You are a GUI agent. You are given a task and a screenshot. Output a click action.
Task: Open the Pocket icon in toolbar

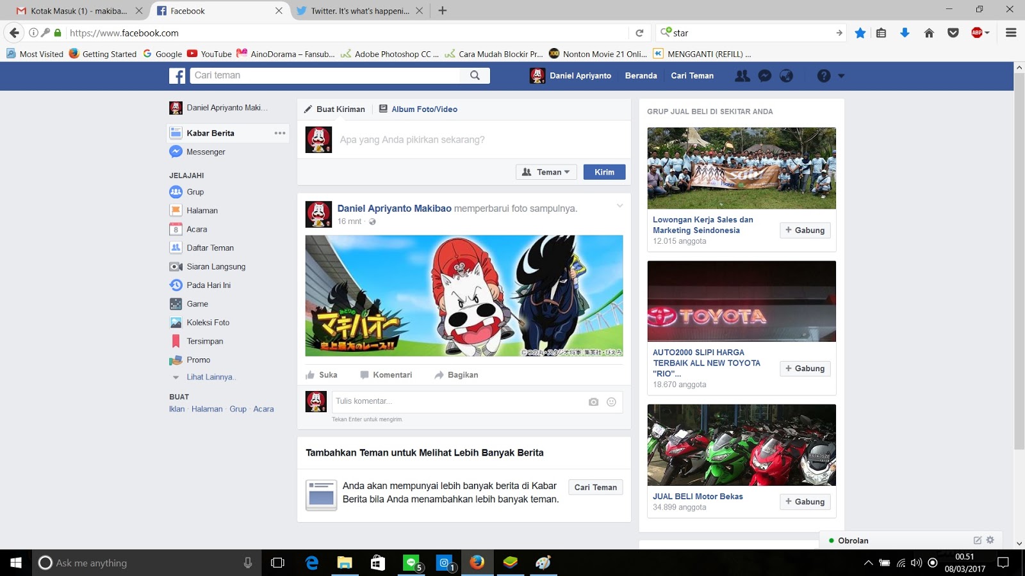953,33
